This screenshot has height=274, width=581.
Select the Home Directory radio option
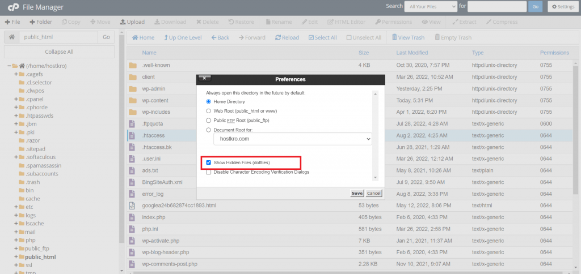209,101
